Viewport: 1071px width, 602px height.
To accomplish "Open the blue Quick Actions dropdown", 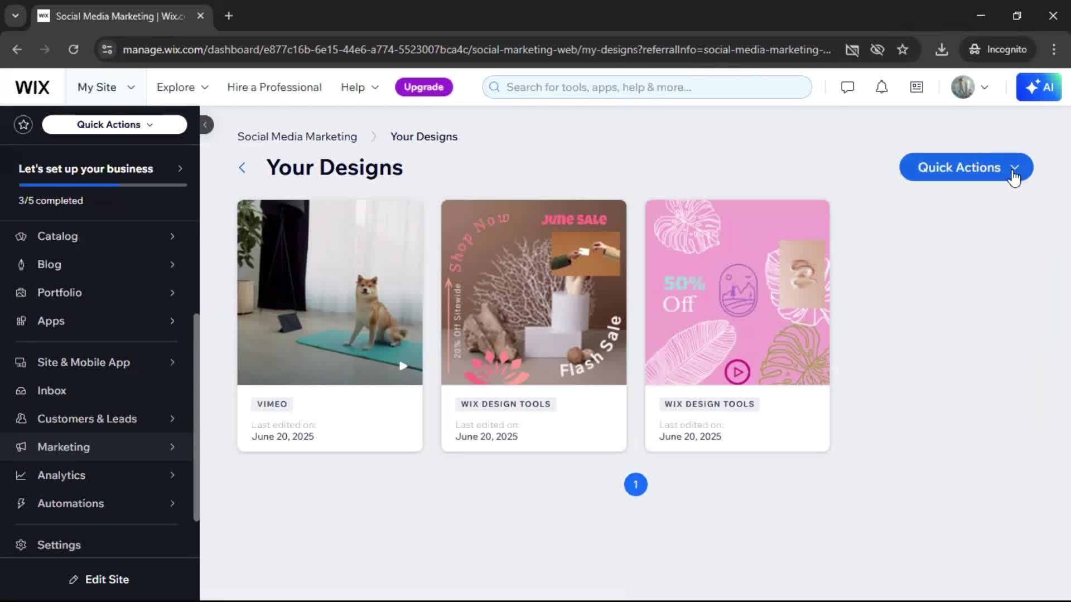I will pyautogui.click(x=966, y=167).
